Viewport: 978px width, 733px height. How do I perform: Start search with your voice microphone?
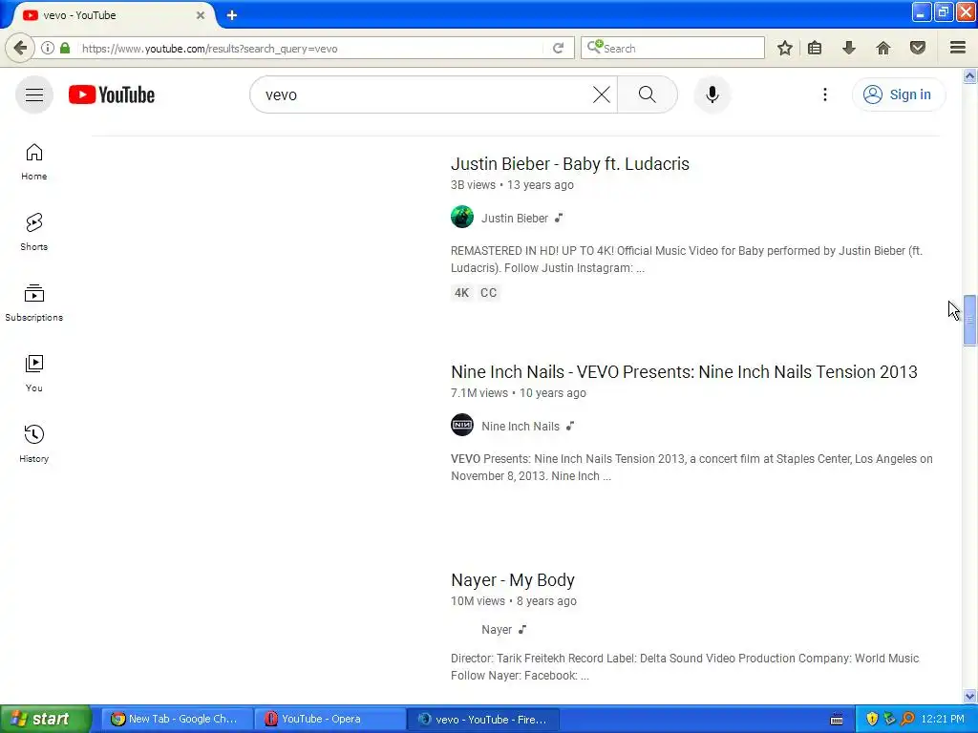(x=712, y=94)
